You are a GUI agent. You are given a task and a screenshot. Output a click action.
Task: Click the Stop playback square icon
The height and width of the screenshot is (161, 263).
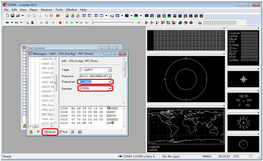(47, 23)
